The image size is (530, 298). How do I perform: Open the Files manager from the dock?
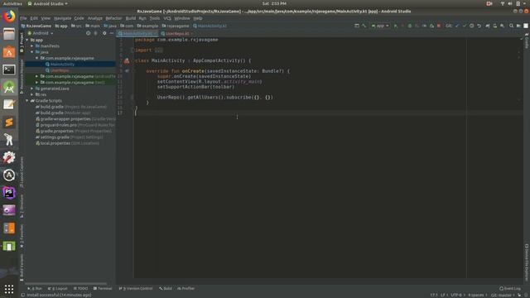click(9, 34)
